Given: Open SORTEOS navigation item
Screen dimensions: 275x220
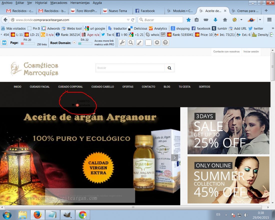Looking at the screenshot, I should [204, 87].
